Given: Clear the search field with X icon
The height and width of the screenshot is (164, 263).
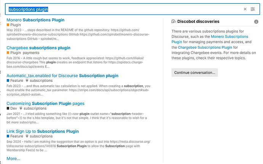Looking at the screenshot, I should [245, 9].
